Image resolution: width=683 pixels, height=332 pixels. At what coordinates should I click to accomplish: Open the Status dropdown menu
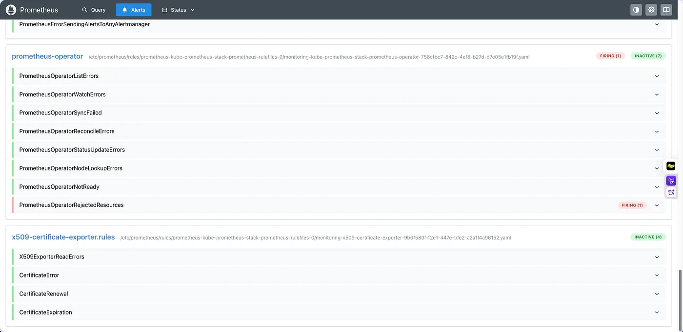(x=178, y=10)
